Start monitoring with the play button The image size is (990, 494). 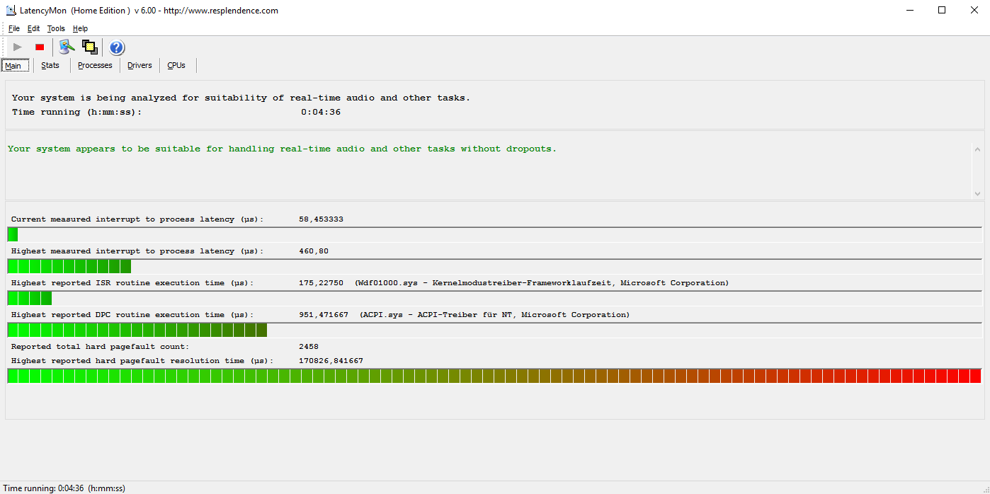18,47
